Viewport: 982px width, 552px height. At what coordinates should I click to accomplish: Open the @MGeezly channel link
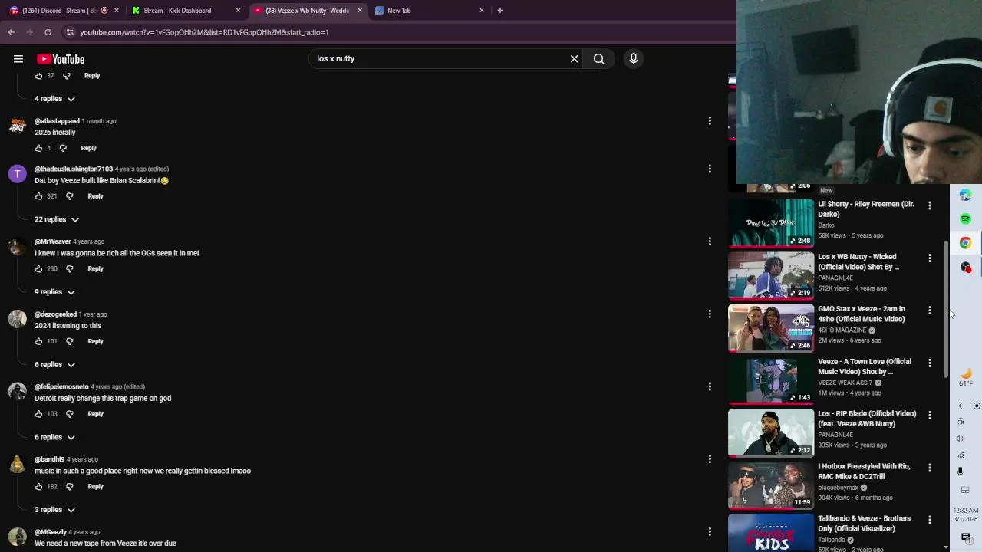coord(51,532)
